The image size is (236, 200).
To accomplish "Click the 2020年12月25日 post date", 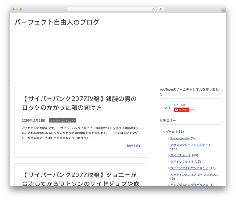I will pyautogui.click(x=34, y=121).
